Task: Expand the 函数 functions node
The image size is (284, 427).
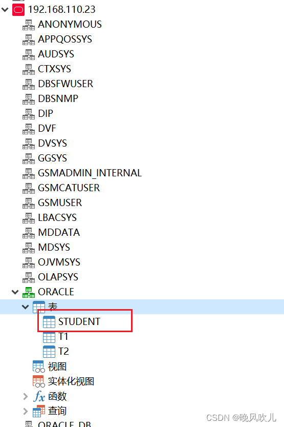Action: (25, 396)
